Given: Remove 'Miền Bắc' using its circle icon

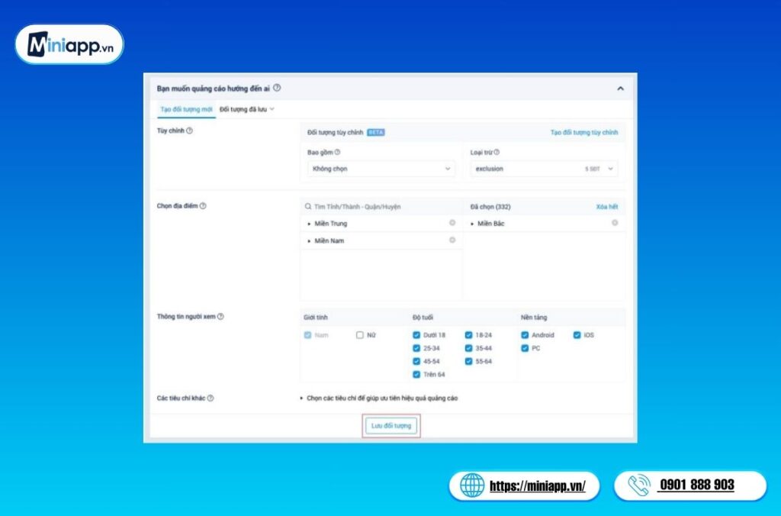Looking at the screenshot, I should (x=615, y=223).
